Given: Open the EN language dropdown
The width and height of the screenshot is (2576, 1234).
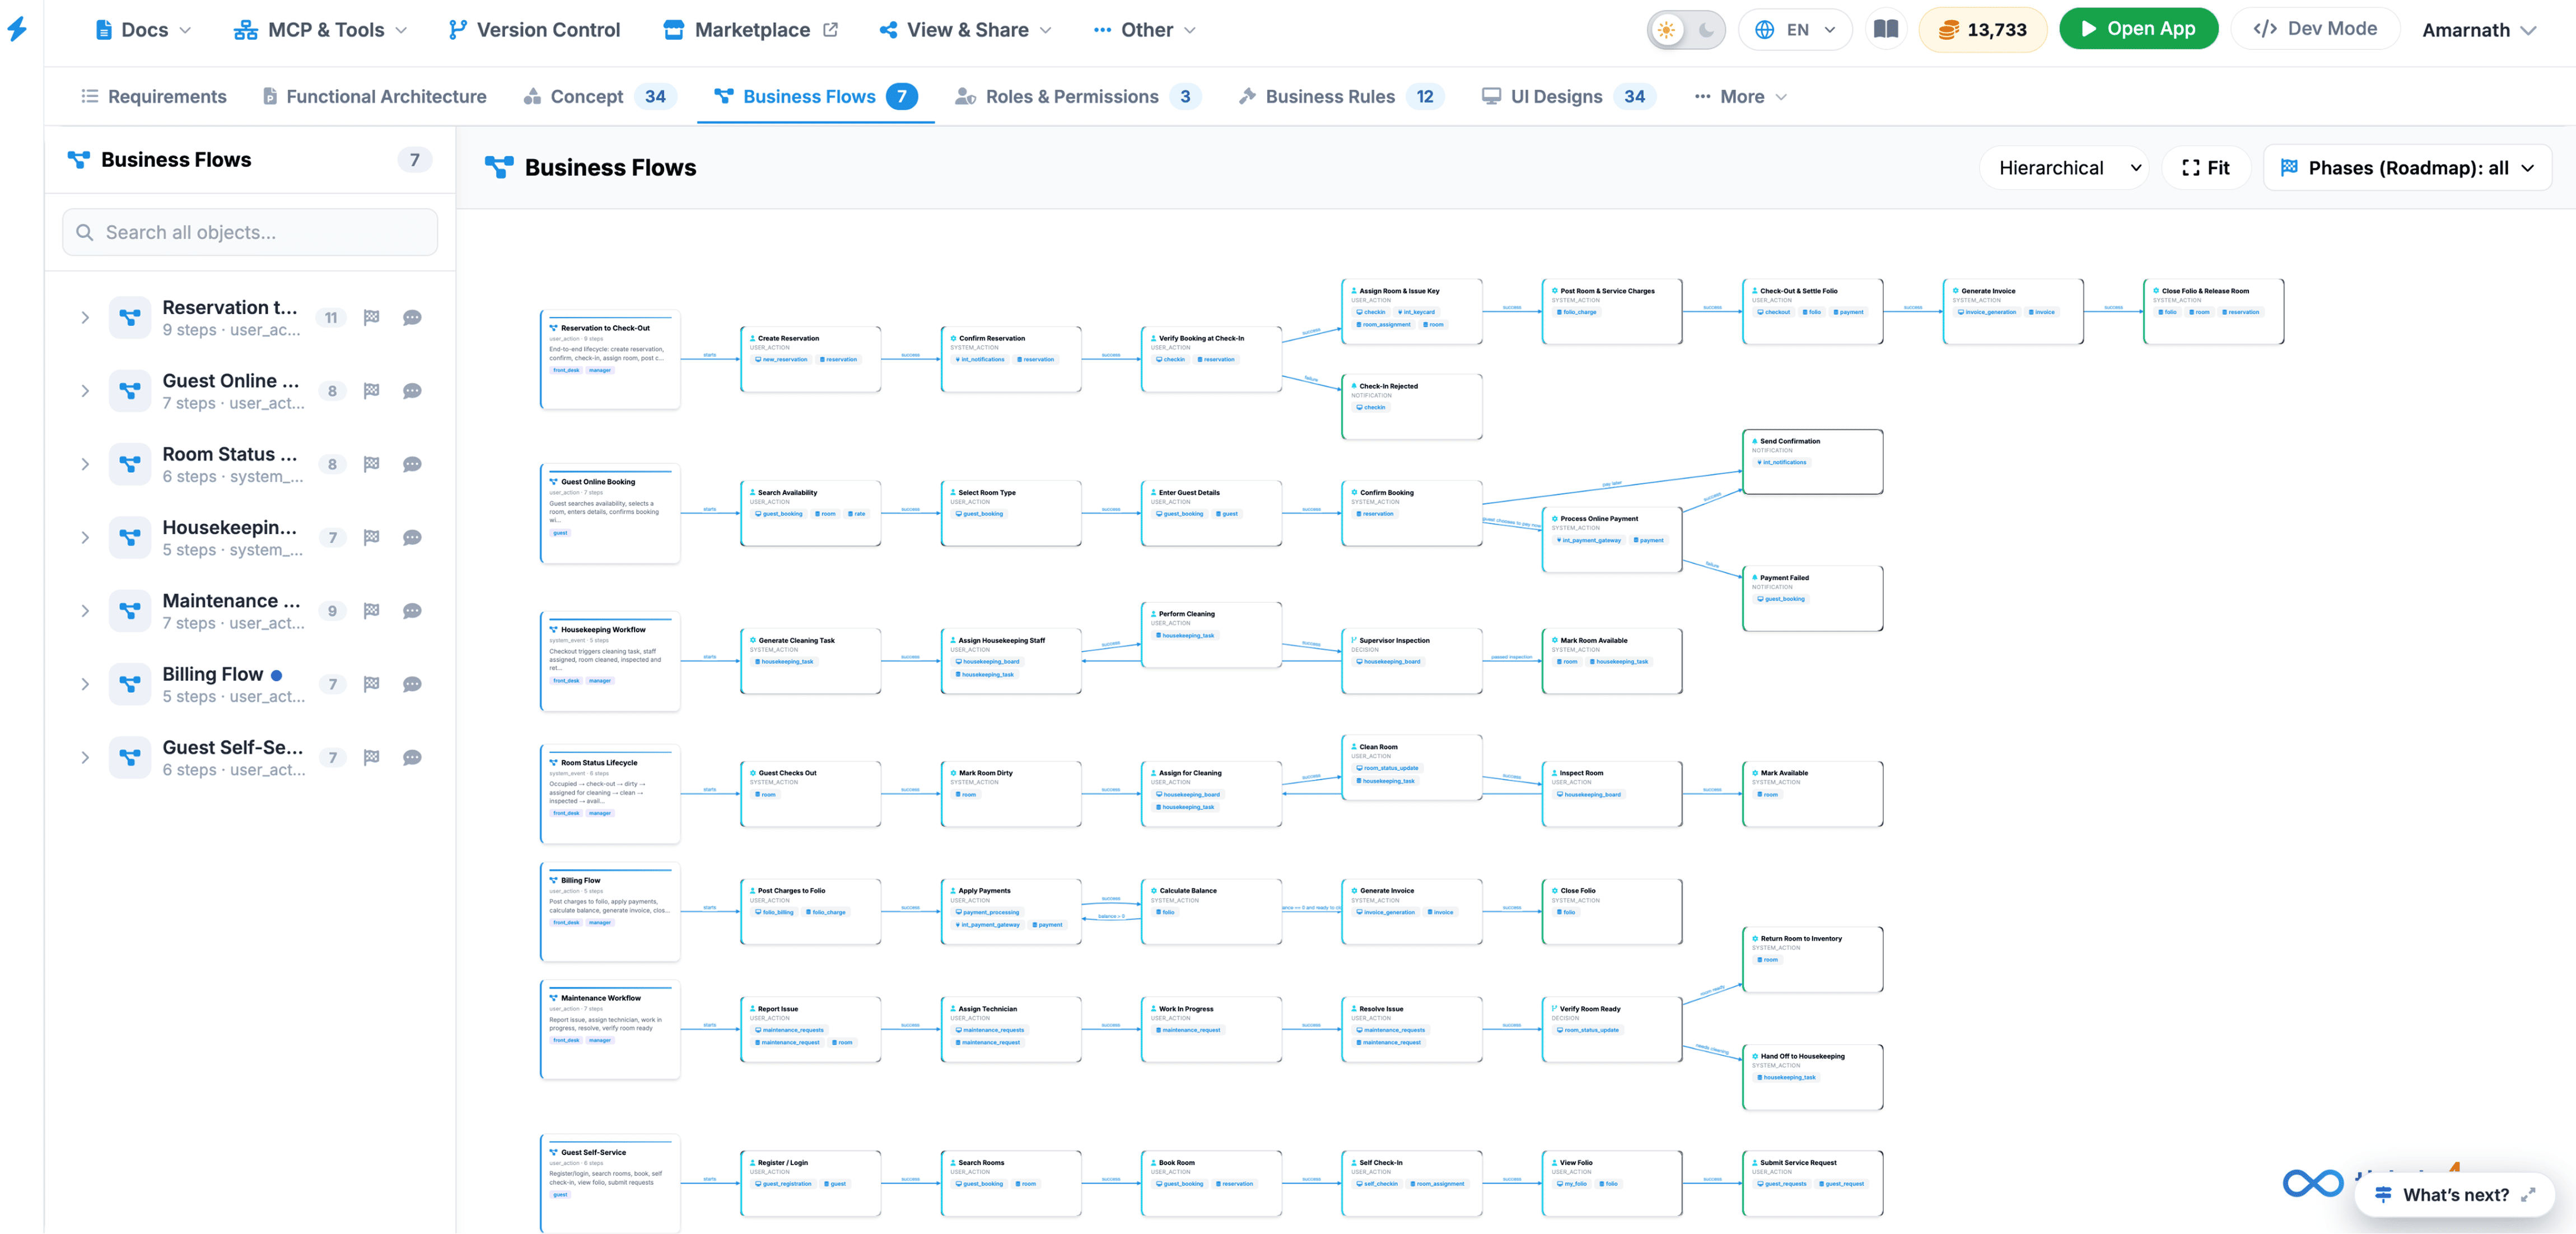Looking at the screenshot, I should click(x=1795, y=29).
